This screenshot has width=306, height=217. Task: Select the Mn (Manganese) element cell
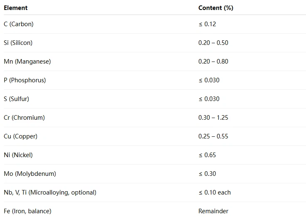click(27, 62)
